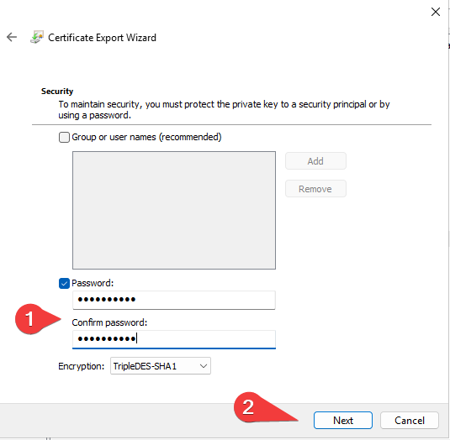The width and height of the screenshot is (450, 440).
Task: Focus the Confirm password field
Action: coord(174,339)
